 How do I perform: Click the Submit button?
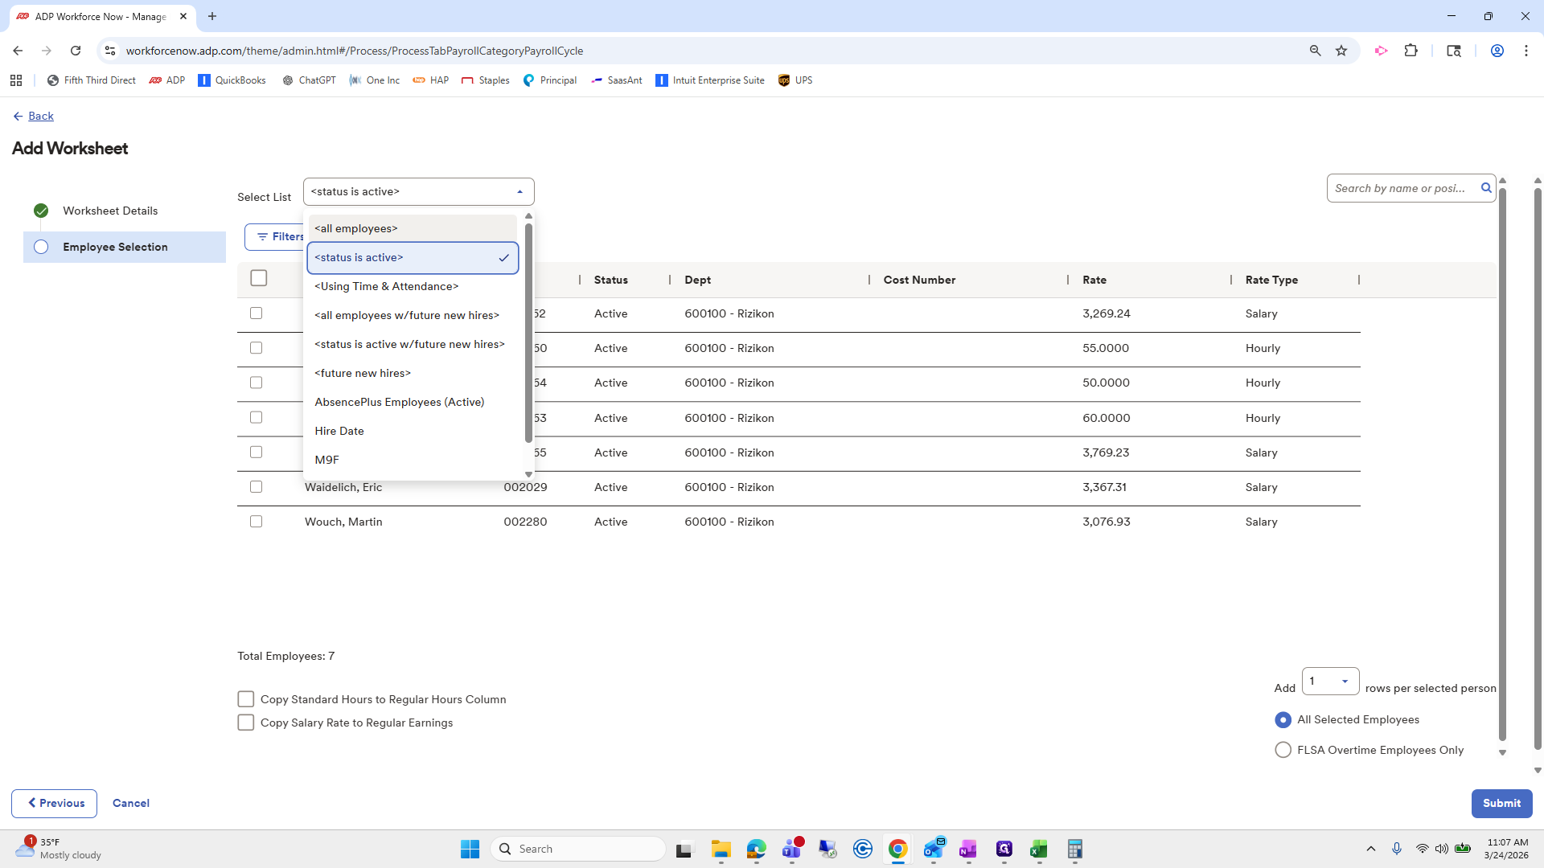(x=1501, y=803)
